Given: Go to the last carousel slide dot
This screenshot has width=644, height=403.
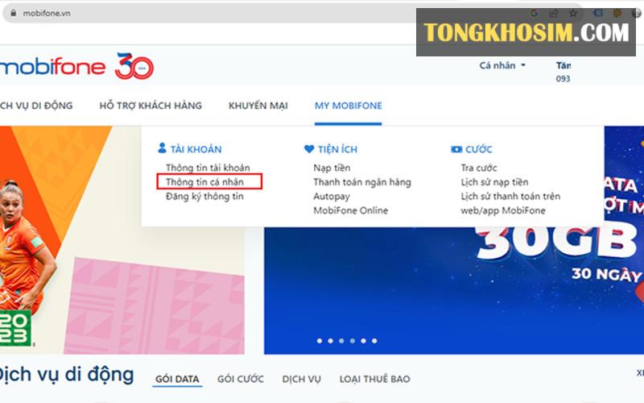Looking at the screenshot, I should pos(374,341).
